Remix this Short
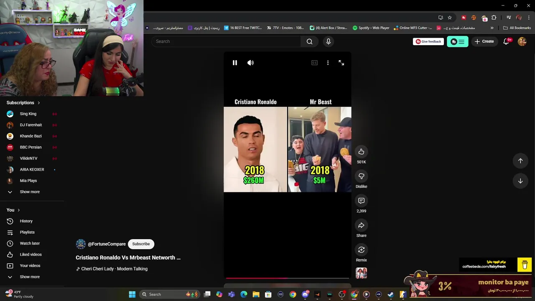Screen dimensions: 535x301 click(362, 250)
